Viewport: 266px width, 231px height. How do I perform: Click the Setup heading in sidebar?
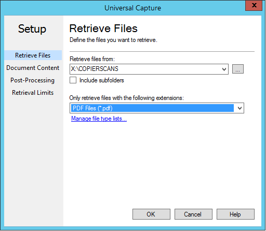(x=32, y=28)
